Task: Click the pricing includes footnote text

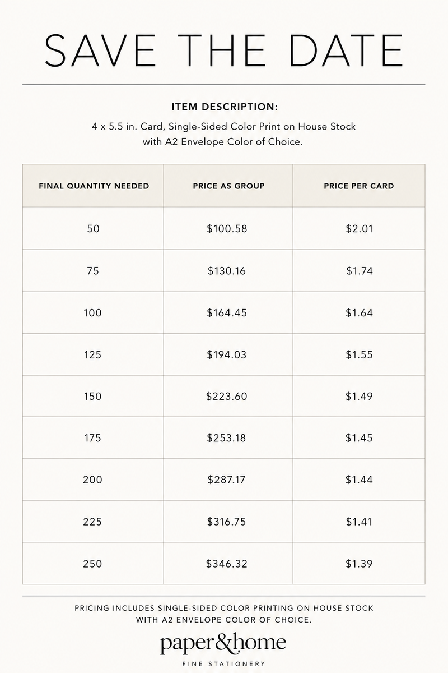Action: click(223, 614)
